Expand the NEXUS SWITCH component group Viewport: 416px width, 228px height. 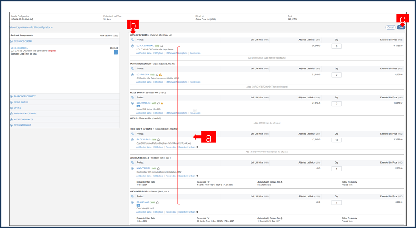(12, 102)
